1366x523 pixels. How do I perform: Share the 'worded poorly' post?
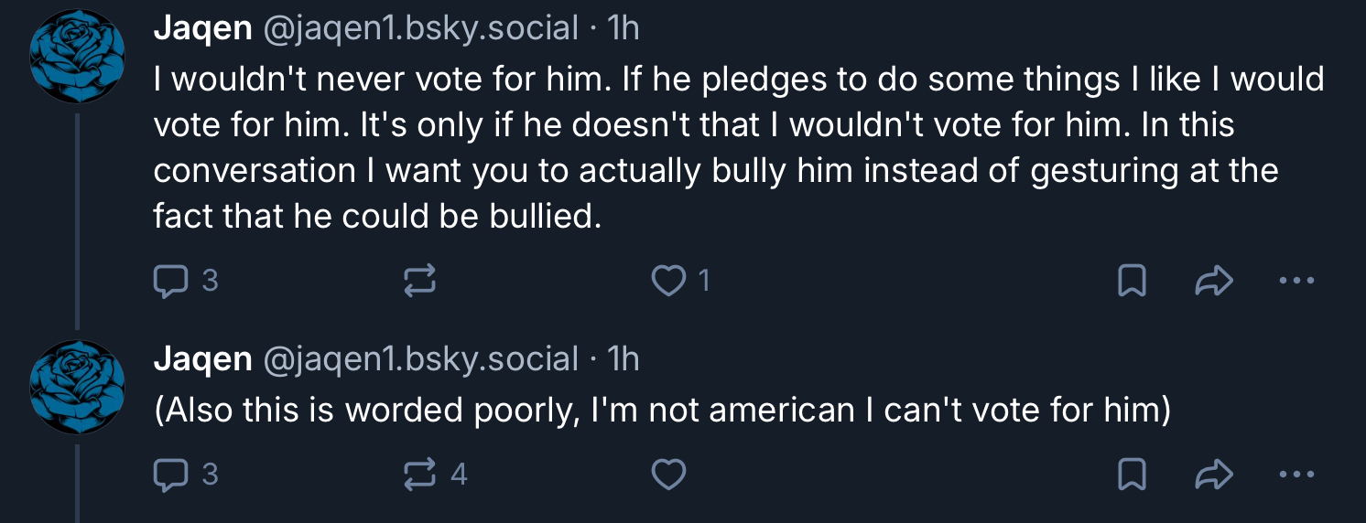pos(1215,474)
